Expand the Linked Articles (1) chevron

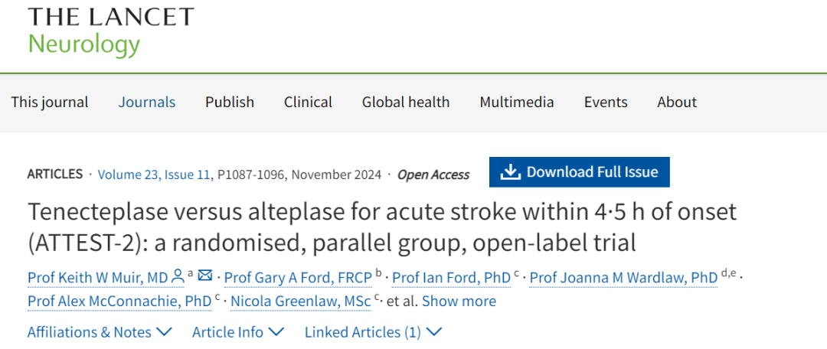pos(434,331)
